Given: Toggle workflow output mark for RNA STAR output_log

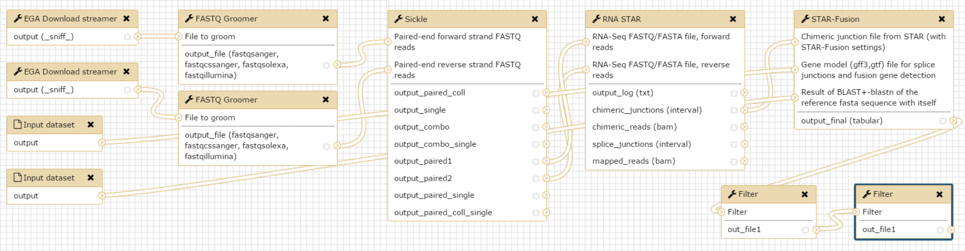Looking at the screenshot, I should (x=734, y=93).
